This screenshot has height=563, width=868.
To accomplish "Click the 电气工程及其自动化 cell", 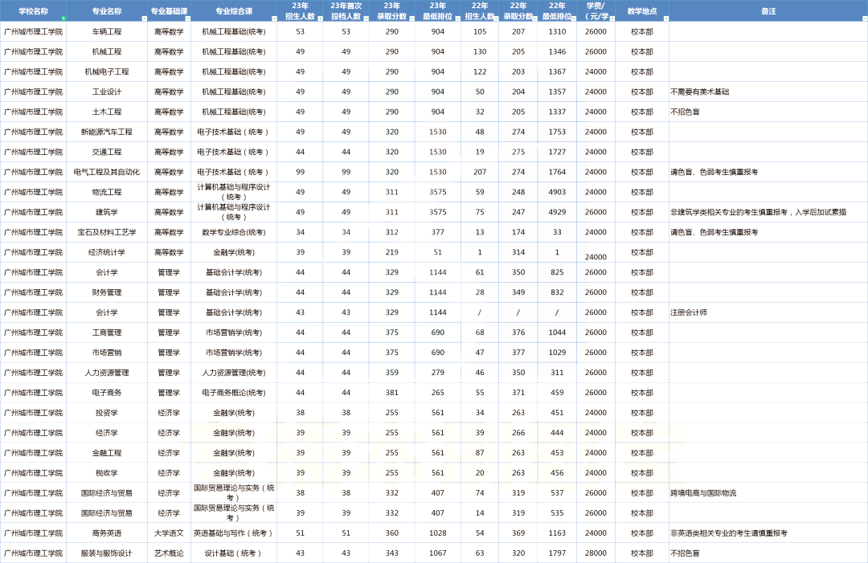I will tap(107, 172).
